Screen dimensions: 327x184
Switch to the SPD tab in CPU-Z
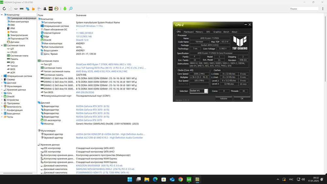pyautogui.click(x=208, y=32)
